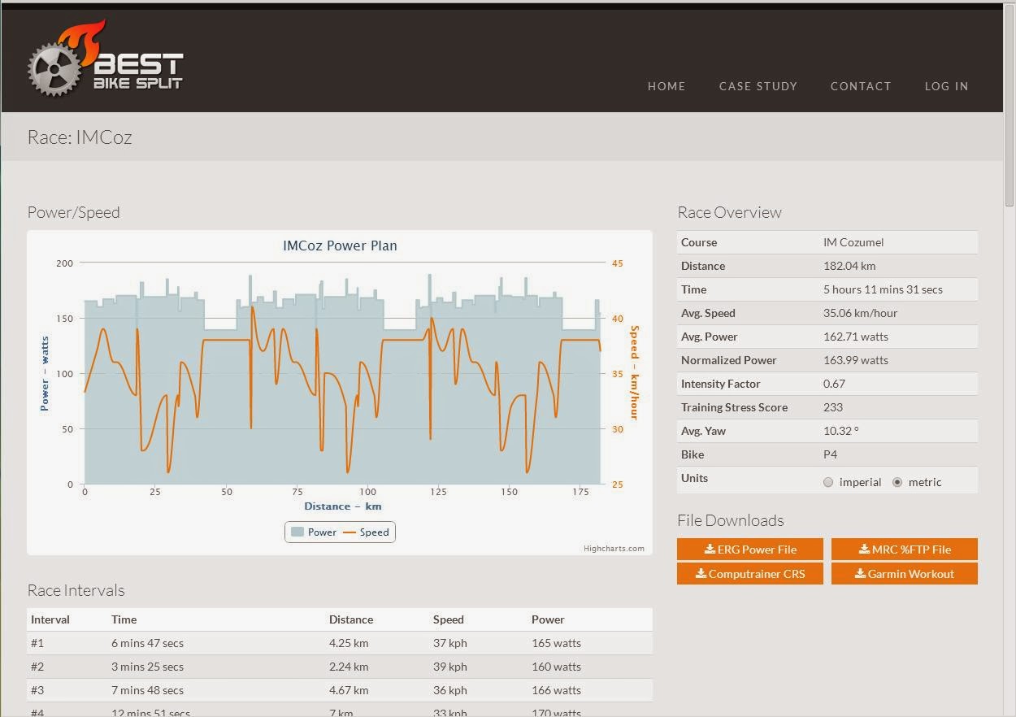Click the '2.24 km' distance cell
The image size is (1016, 717).
point(349,667)
